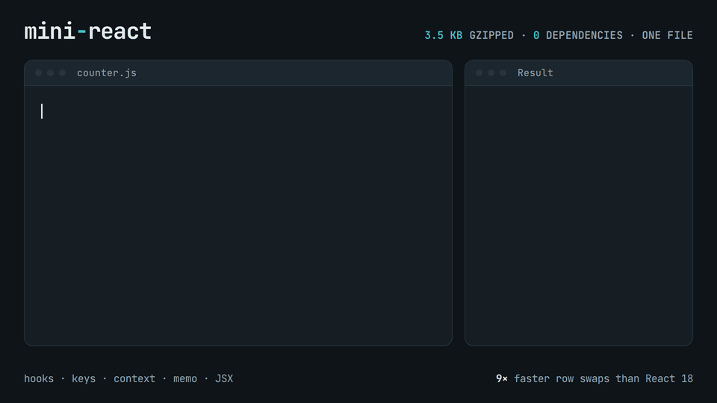Click rightmost window dot in counter.js title bar
This screenshot has width=717, height=403.
coord(62,73)
